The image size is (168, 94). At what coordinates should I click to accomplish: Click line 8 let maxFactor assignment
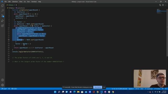(x=29, y=24)
